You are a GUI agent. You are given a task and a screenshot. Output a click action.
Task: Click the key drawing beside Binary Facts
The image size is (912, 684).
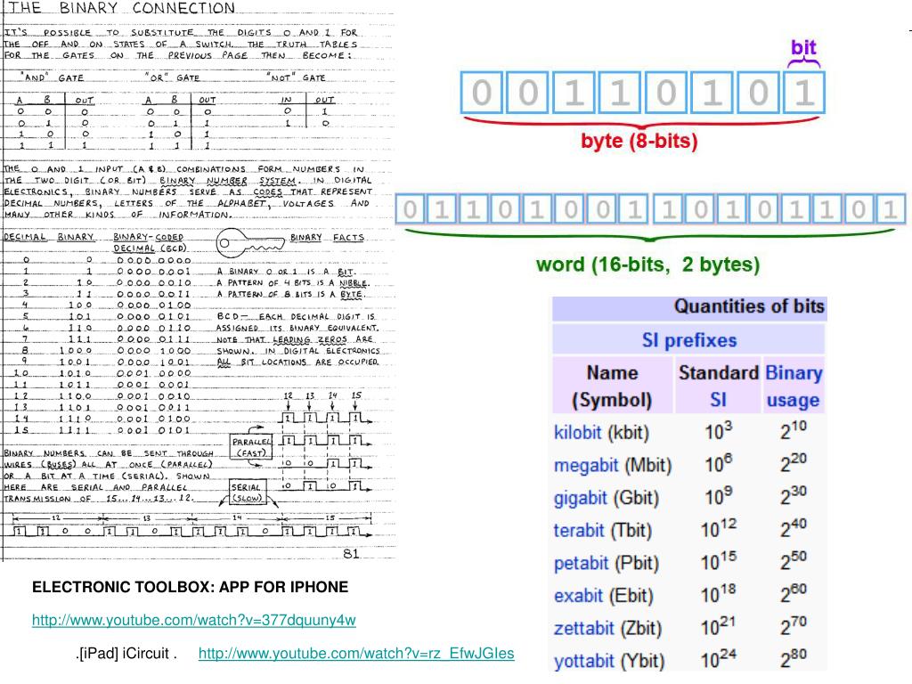[x=250, y=244]
